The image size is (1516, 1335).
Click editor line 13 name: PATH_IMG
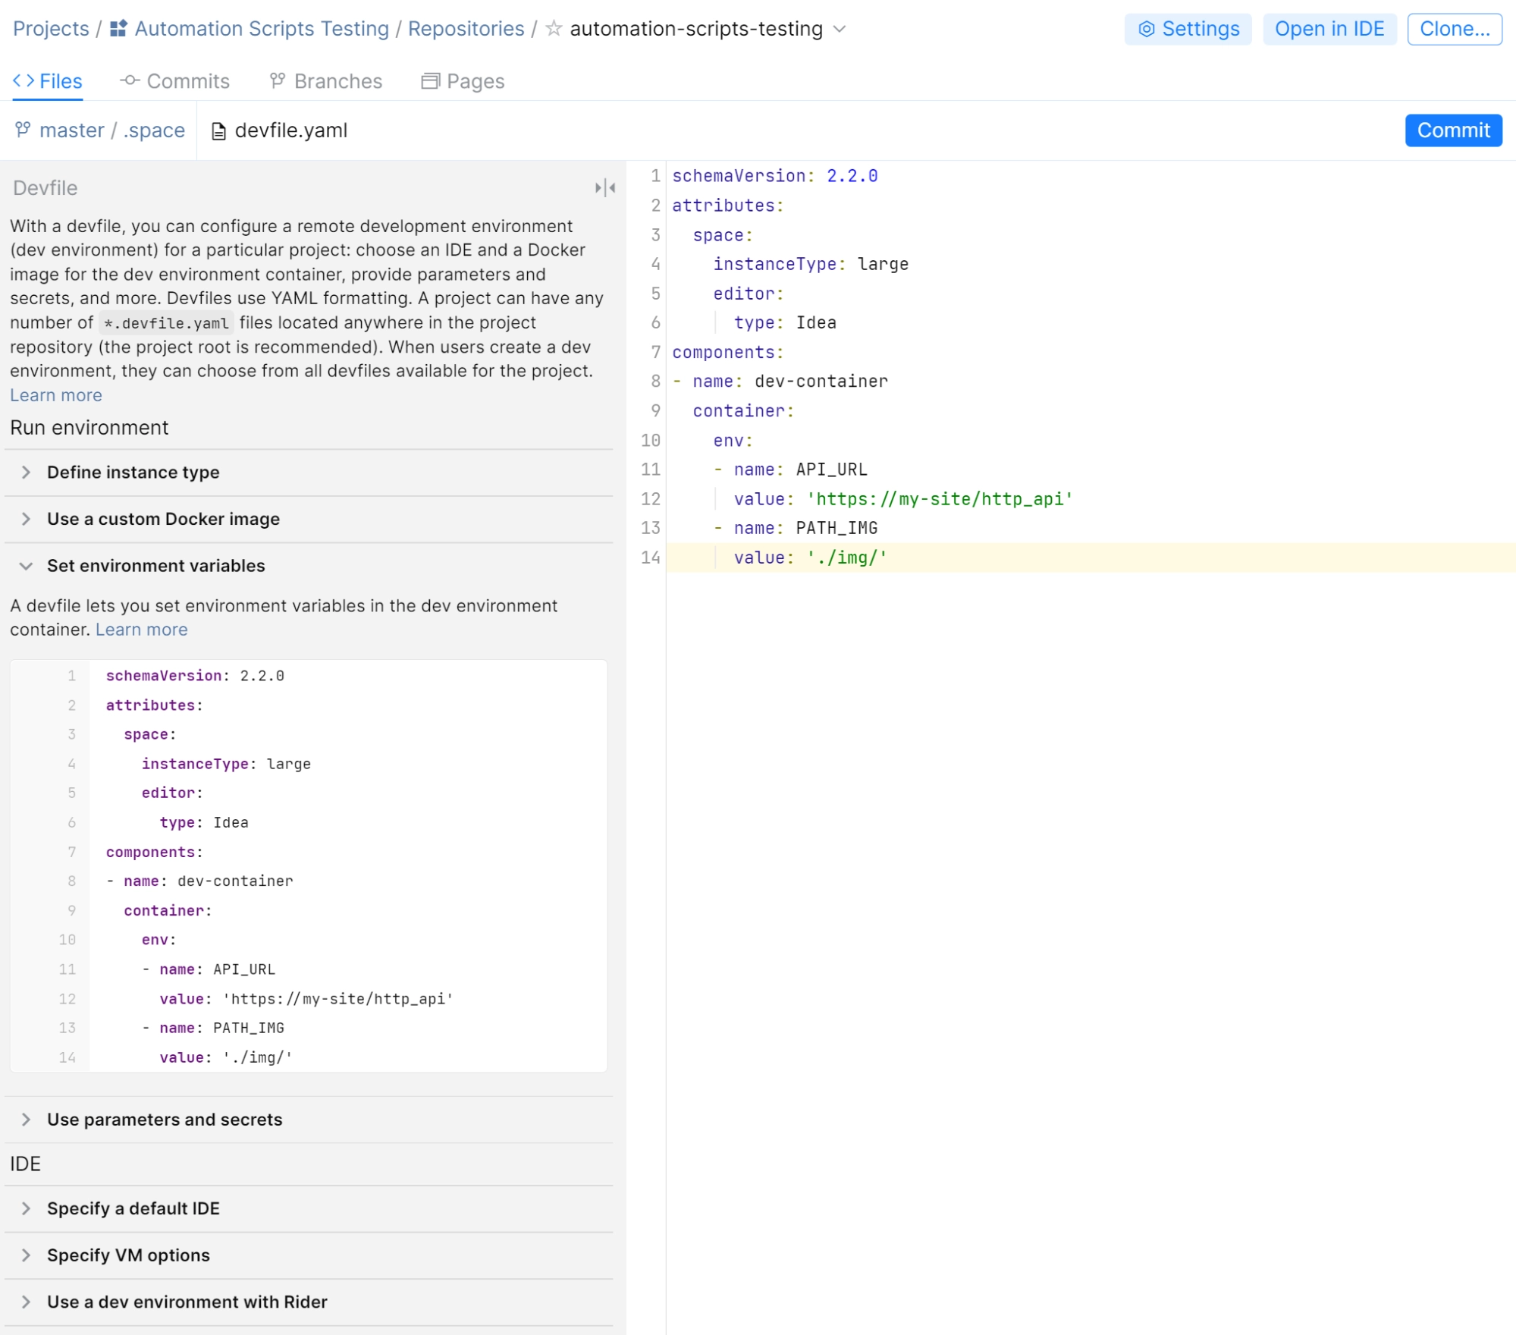click(796, 528)
